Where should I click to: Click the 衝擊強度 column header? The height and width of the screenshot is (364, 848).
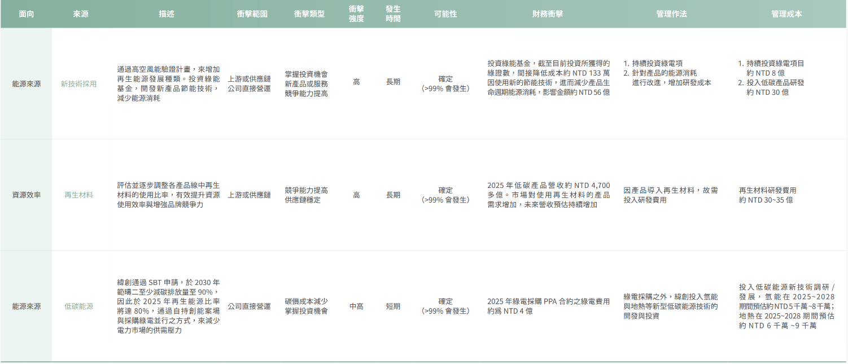coord(356,14)
